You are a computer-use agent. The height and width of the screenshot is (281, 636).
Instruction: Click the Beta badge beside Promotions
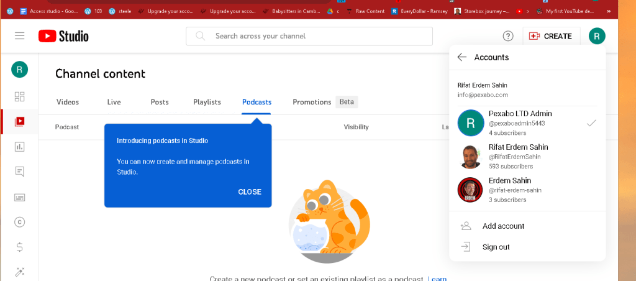click(347, 102)
